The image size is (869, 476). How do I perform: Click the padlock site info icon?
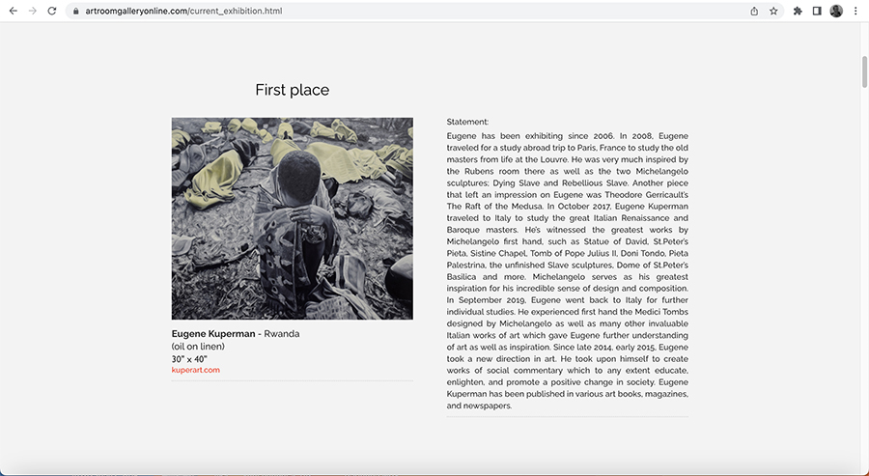(x=76, y=11)
